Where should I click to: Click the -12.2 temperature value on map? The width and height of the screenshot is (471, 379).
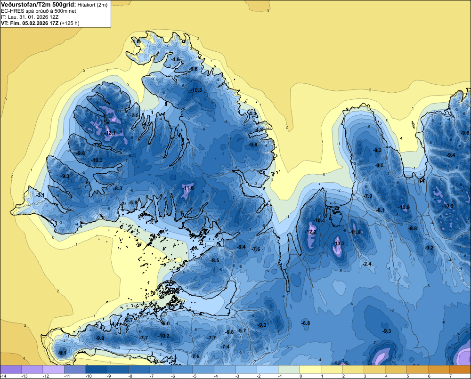point(311,232)
